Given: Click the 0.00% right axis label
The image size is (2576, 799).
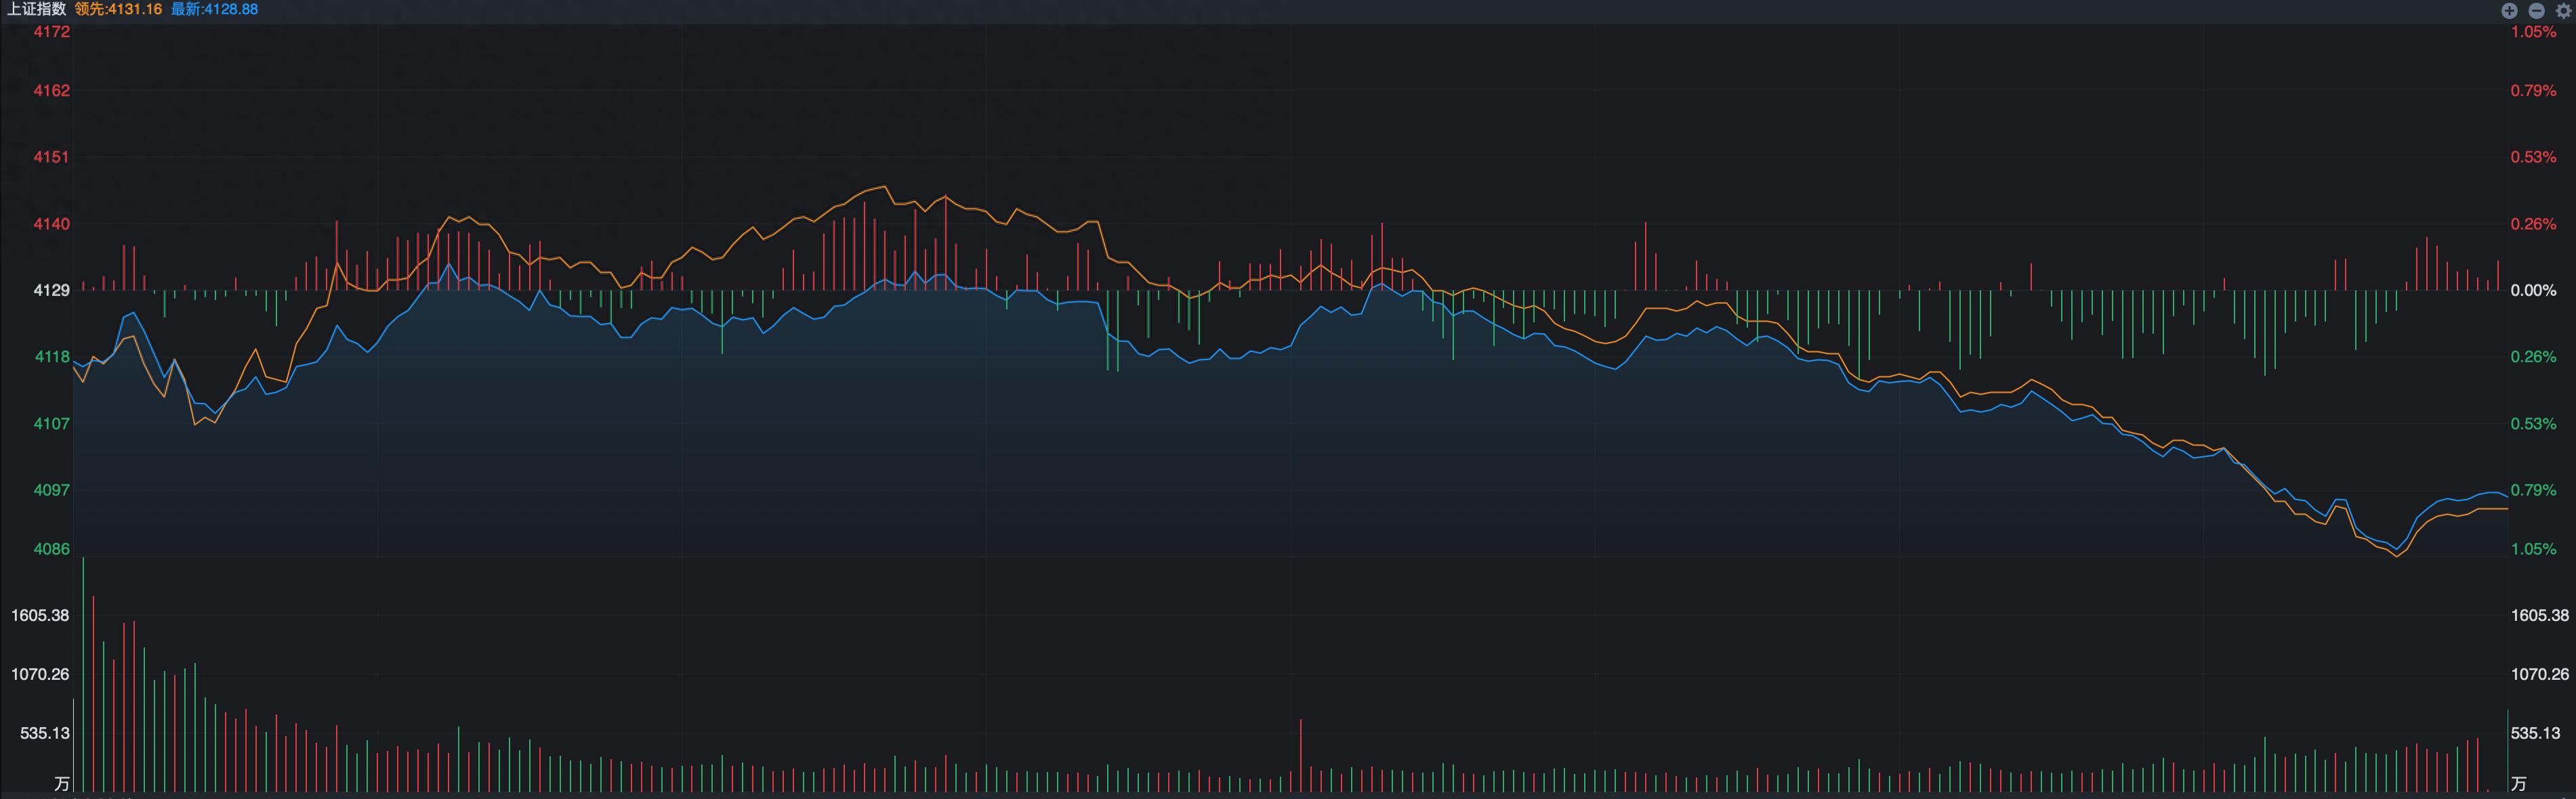Looking at the screenshot, I should [2532, 290].
